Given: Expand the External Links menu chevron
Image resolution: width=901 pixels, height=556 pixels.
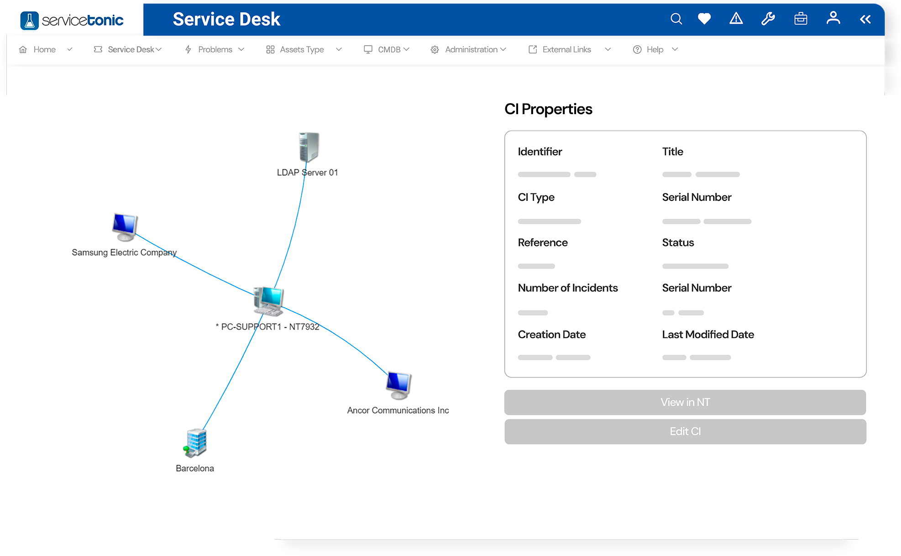Looking at the screenshot, I should (x=608, y=49).
